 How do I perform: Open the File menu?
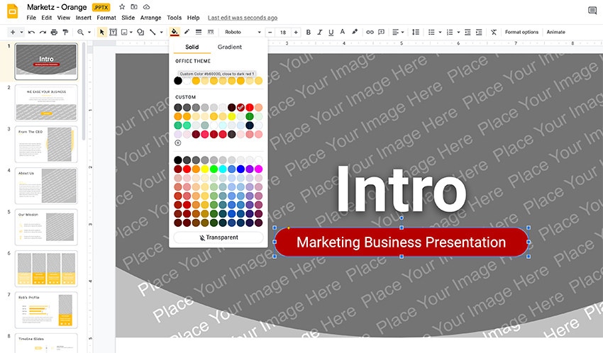(31, 18)
